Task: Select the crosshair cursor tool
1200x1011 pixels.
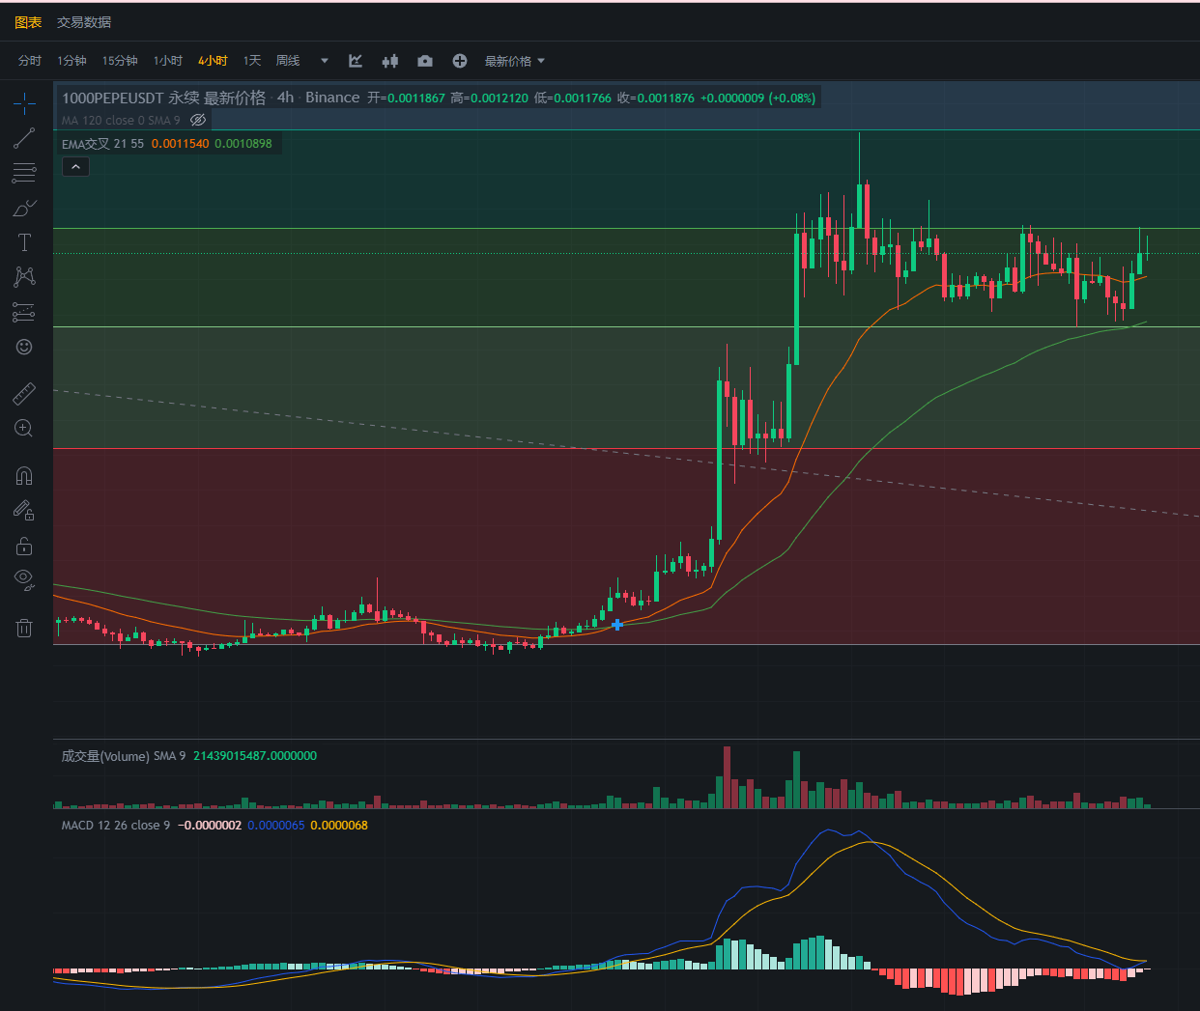Action: point(24,103)
